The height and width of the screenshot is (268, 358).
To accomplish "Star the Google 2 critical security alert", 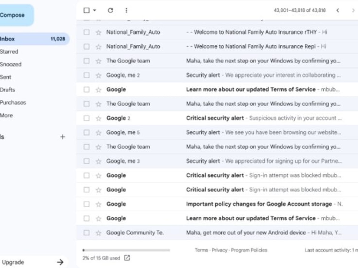I will point(98,118).
